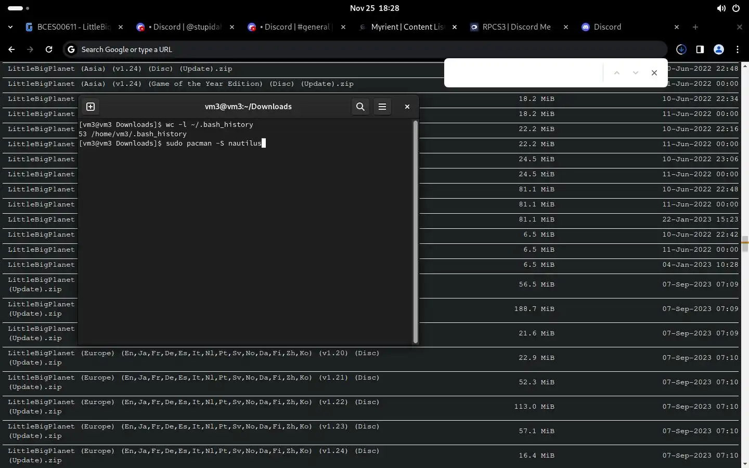Focus the Search Google or type a URL field
Image resolution: width=749 pixels, height=468 pixels.
tap(364, 49)
